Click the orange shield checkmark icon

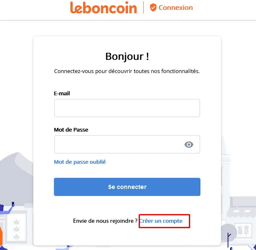(153, 7)
